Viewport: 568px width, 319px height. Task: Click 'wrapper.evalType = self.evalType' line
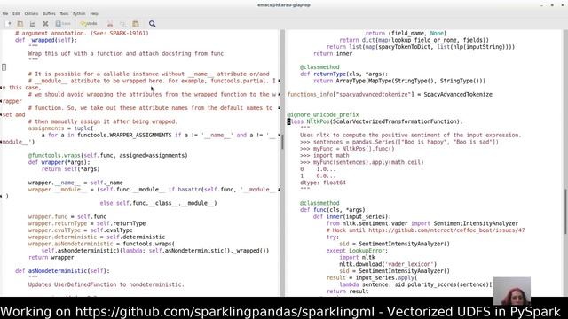[81, 230]
